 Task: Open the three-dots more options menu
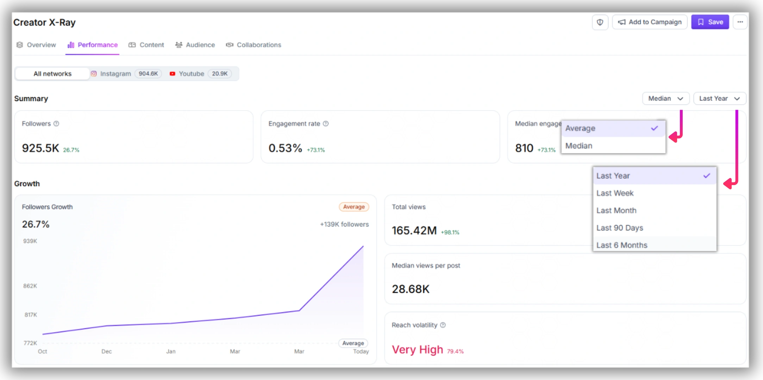(740, 22)
